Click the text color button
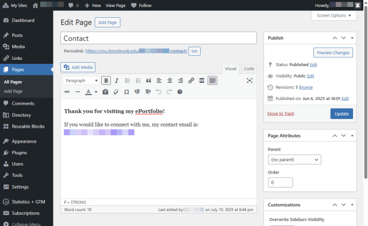Image resolution: width=368 pixels, height=226 pixels. point(88,92)
